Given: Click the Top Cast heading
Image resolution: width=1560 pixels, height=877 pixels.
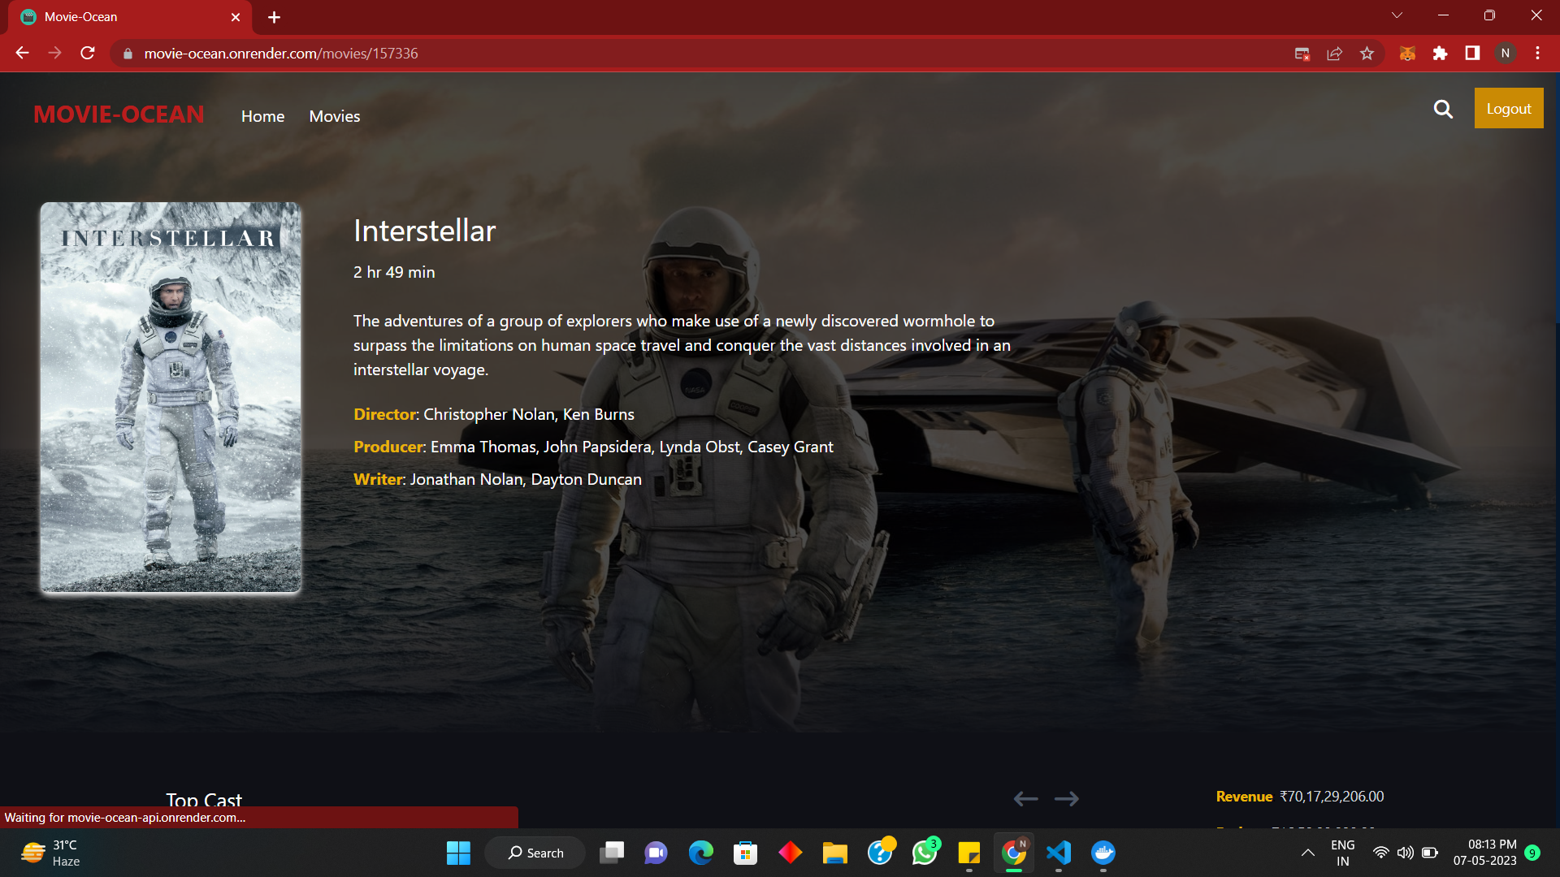Looking at the screenshot, I should [204, 800].
